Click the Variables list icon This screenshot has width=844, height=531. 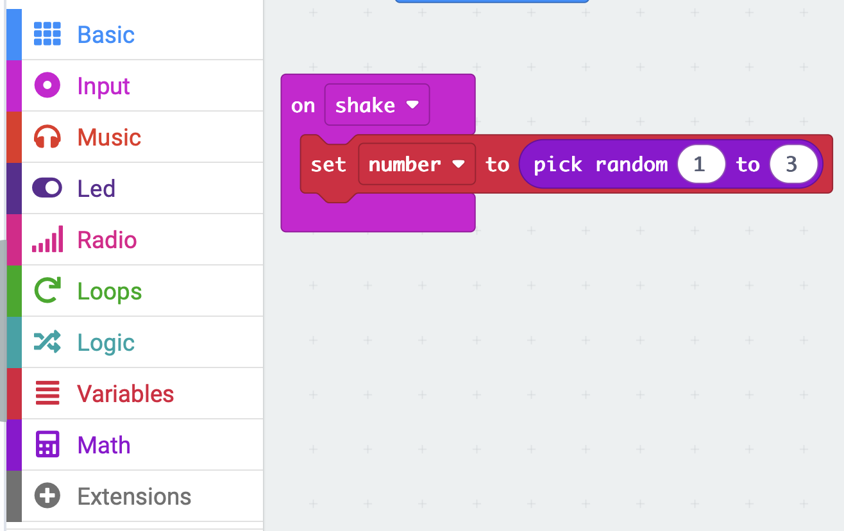(47, 393)
